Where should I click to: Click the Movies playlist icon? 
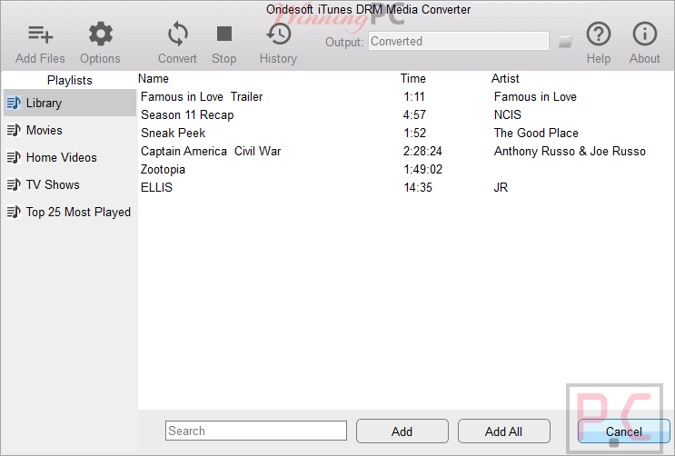(x=14, y=130)
